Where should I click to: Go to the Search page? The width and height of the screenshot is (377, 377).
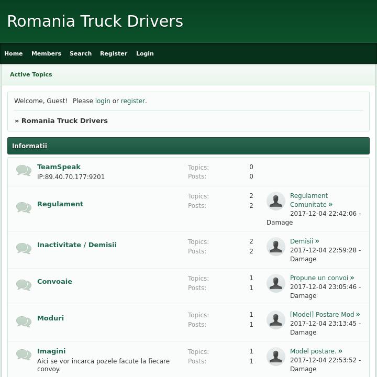tap(81, 53)
